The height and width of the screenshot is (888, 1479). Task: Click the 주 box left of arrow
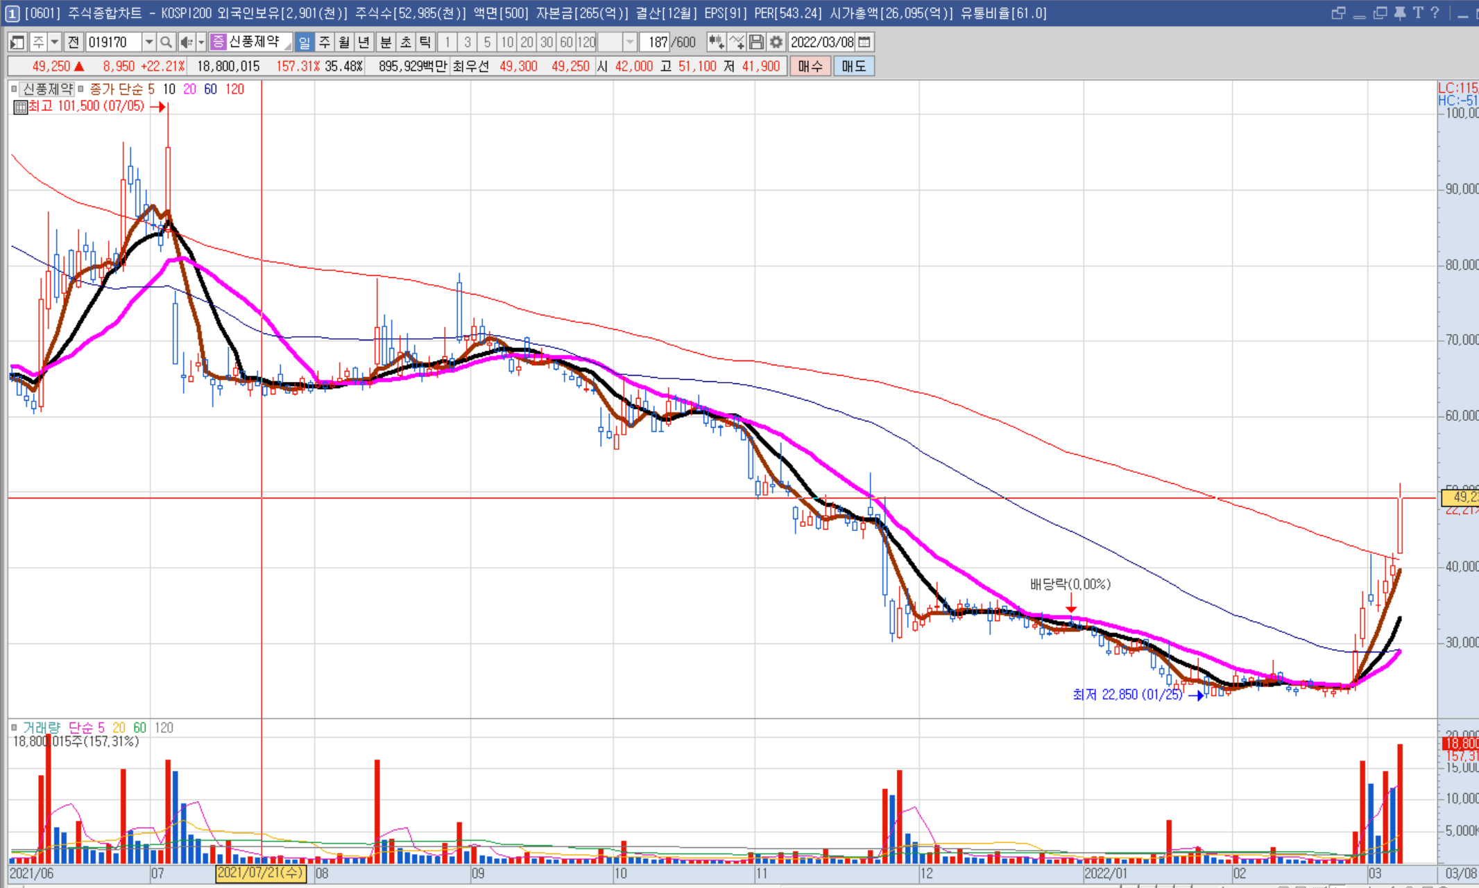[38, 42]
